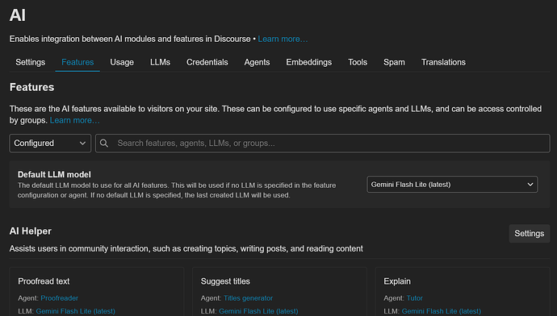Screen dimensions: 557x316
Task: Open Gemini Flash Lite link under Proofread text
Action: [75, 311]
